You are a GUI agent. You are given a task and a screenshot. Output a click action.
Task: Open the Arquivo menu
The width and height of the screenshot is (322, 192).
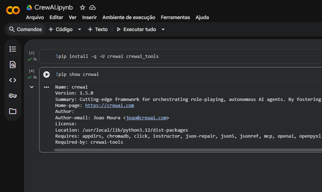[35, 18]
